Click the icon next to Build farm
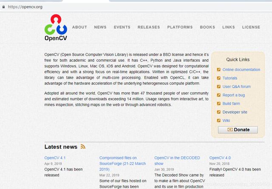 click(218, 104)
